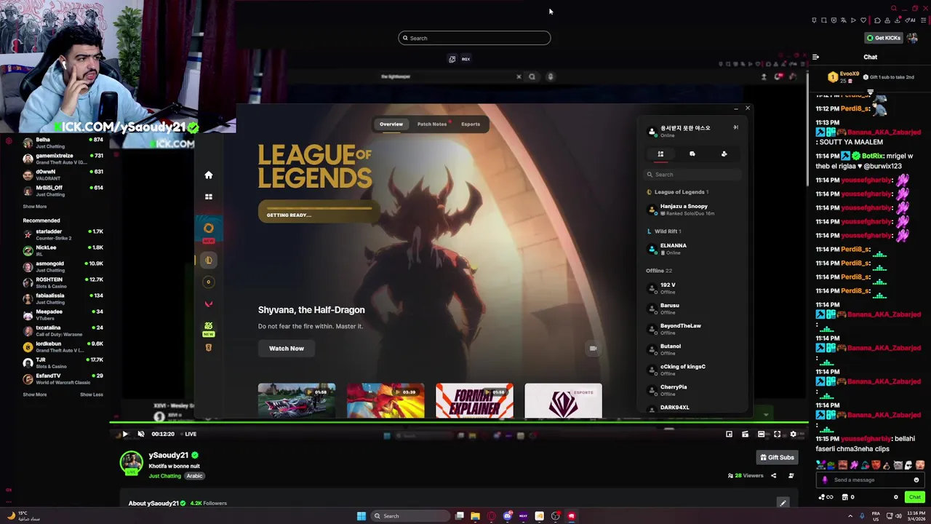Screen dimensions: 931x524
Task: Click Show More under Recommended channels
Action: (34, 394)
